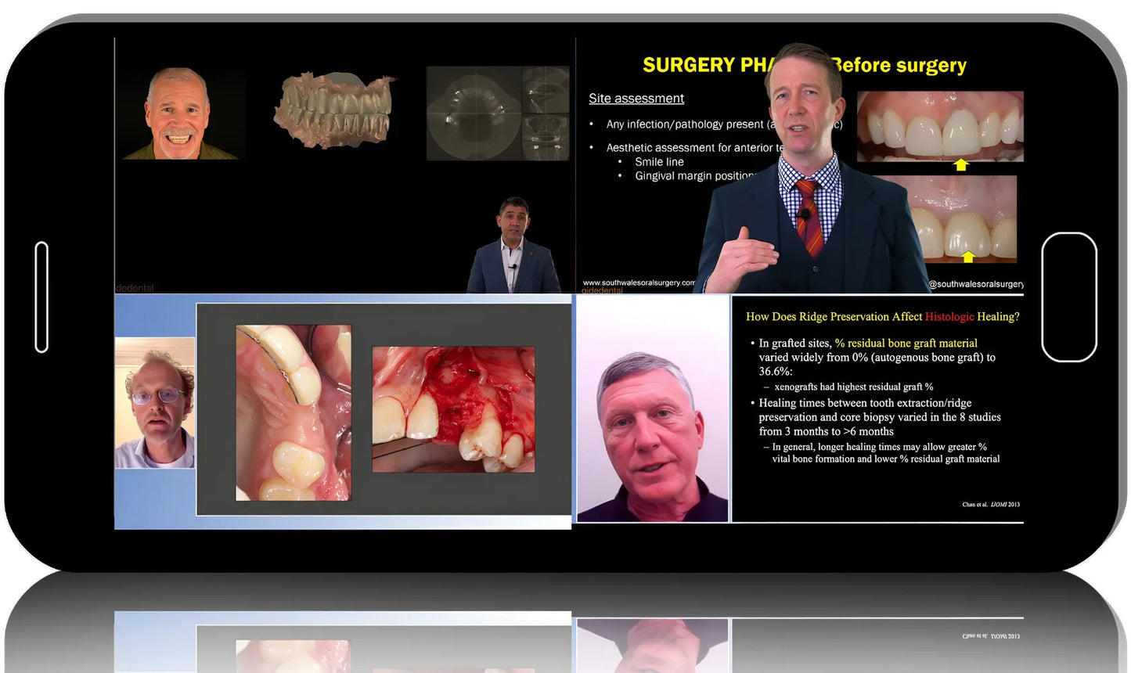Click the yellow arrow under the upper teeth photo
1131x673 pixels.
960,164
